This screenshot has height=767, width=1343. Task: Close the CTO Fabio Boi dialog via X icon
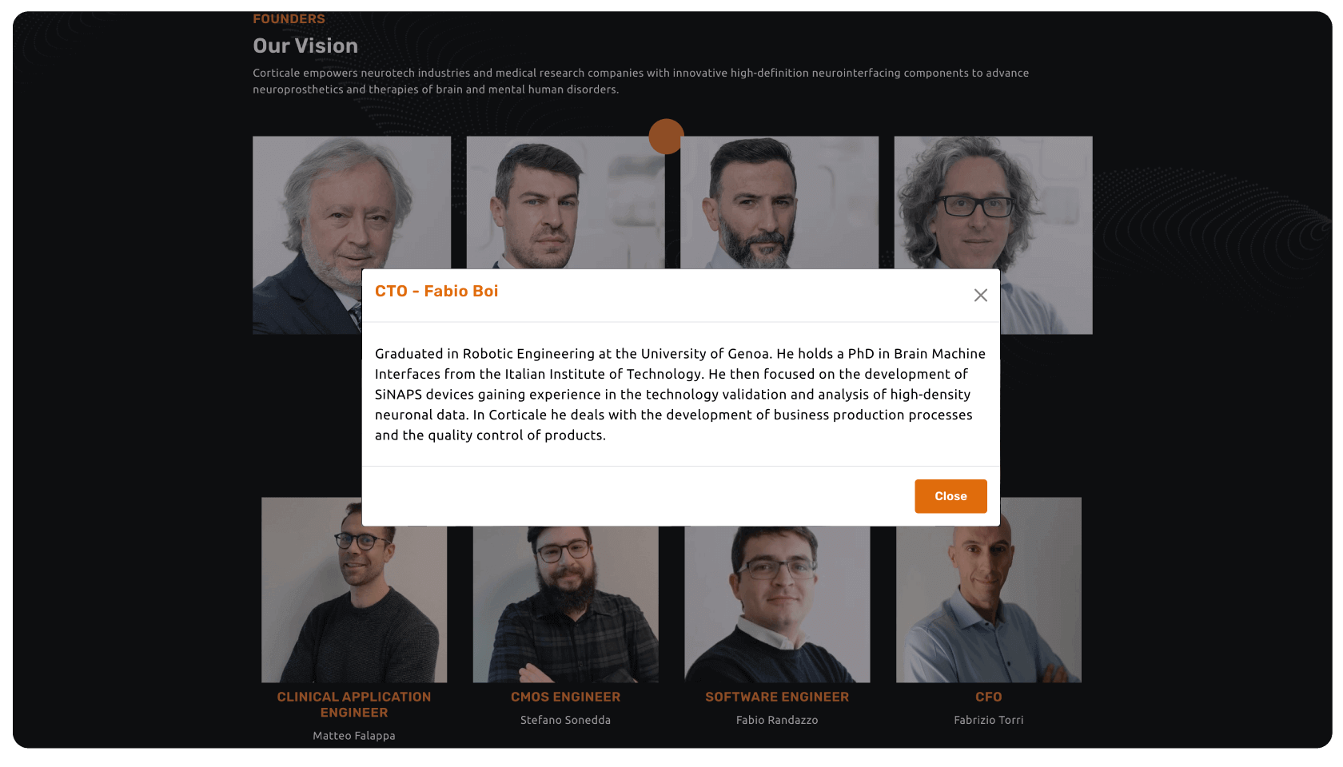tap(980, 296)
